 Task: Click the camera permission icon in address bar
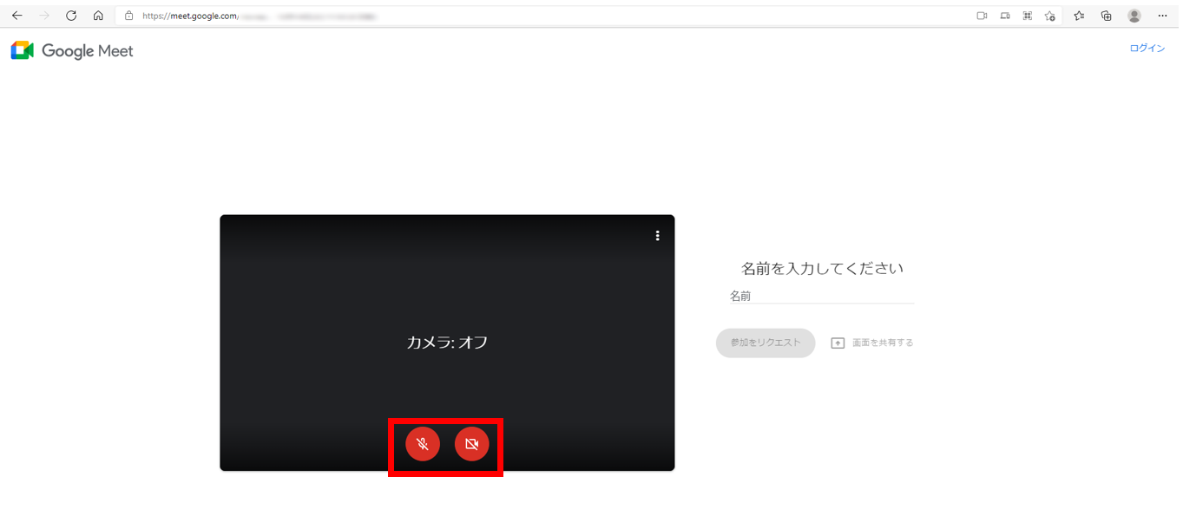(982, 16)
